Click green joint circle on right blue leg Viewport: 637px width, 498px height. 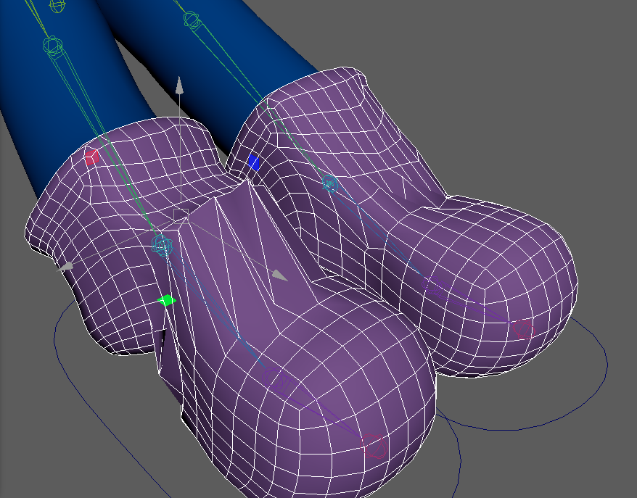[192, 20]
